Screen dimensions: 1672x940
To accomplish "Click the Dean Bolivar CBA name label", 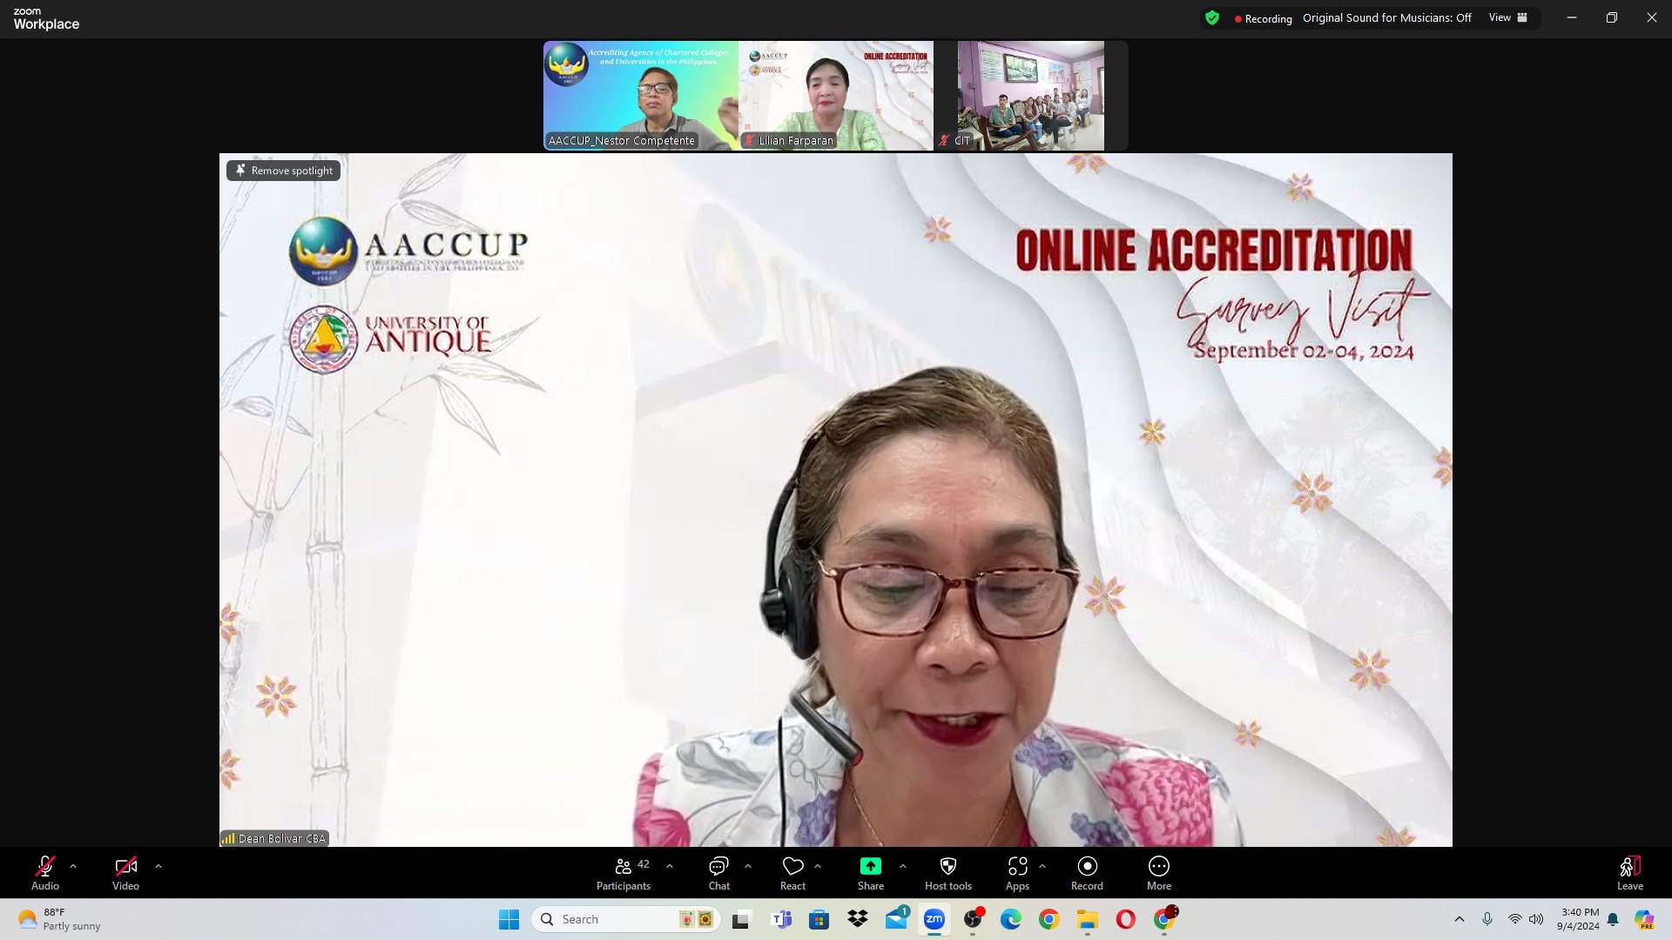I will click(x=274, y=838).
